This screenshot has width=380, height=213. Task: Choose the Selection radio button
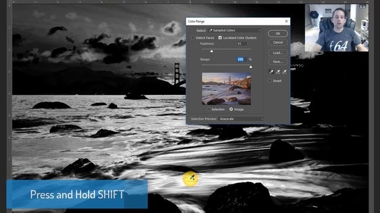[209, 109]
